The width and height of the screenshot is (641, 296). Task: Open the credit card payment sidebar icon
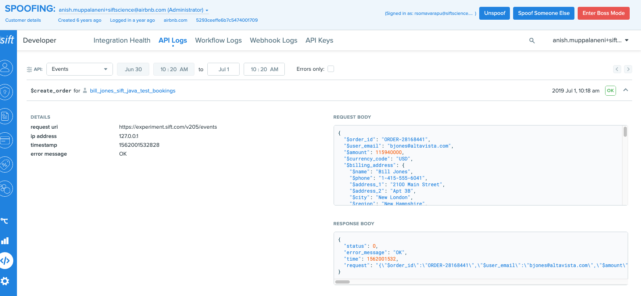pyautogui.click(x=6, y=140)
